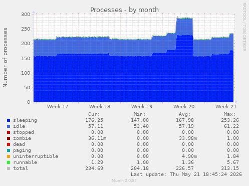Click the sleeping legend color swatch

click(9, 120)
